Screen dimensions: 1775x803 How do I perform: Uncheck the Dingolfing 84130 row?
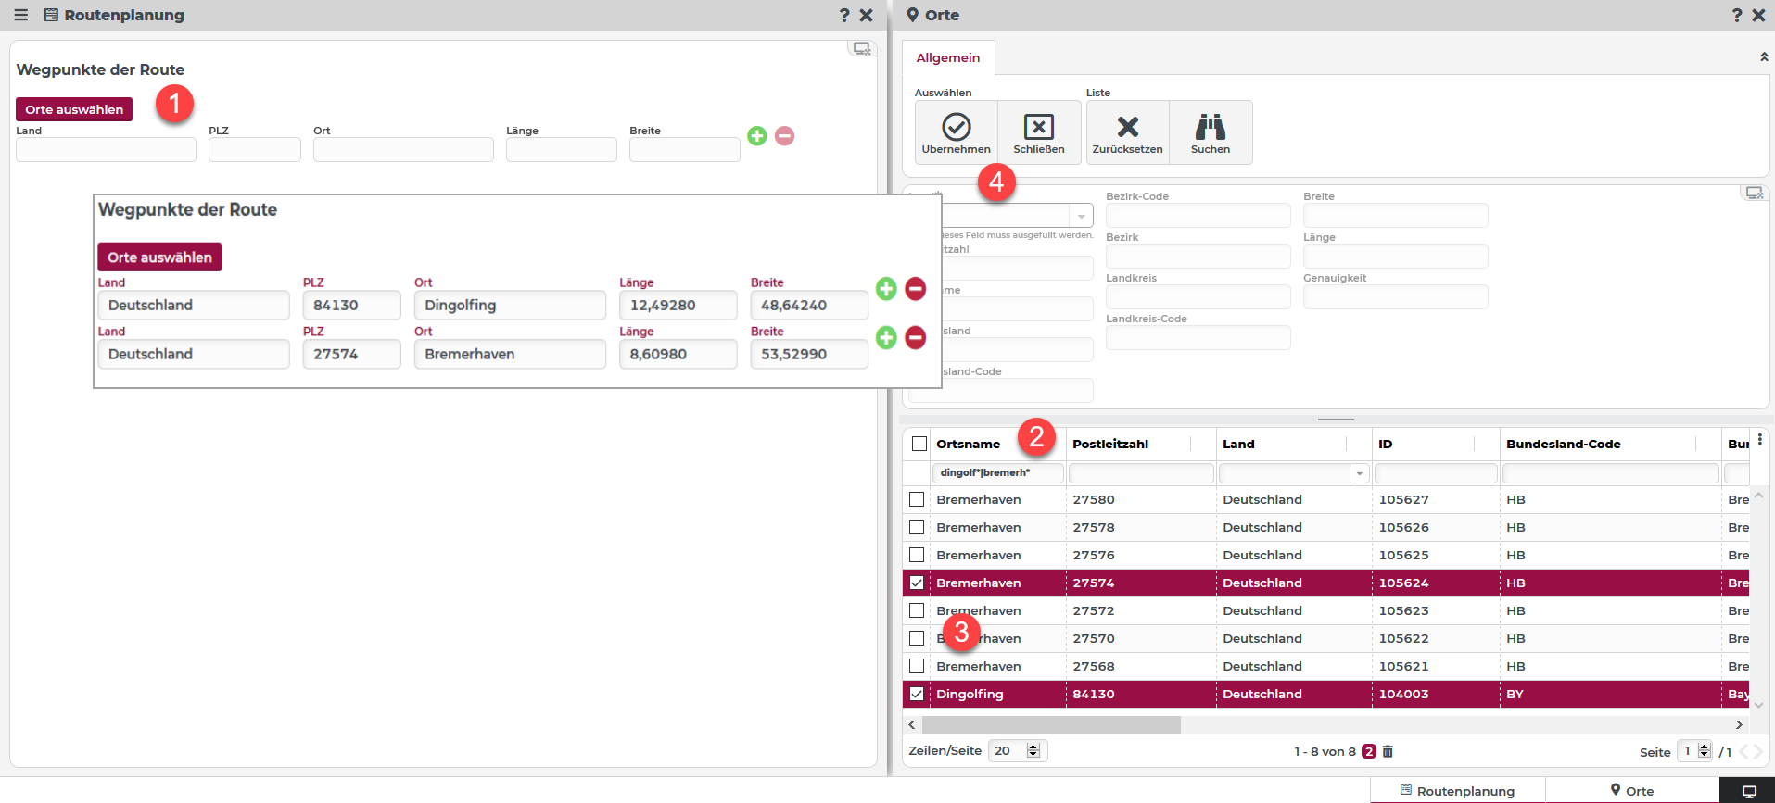(917, 694)
